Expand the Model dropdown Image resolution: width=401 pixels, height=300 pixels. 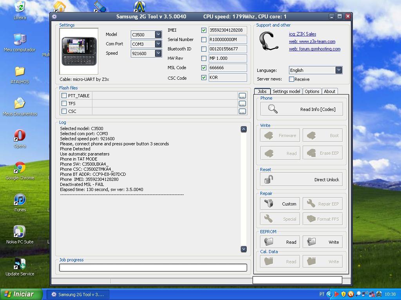(x=158, y=34)
